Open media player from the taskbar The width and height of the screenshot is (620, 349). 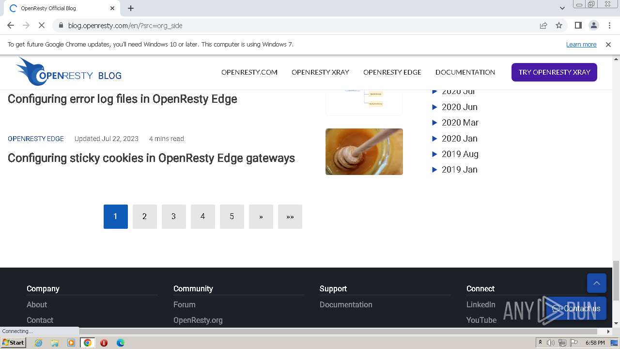pos(71,343)
